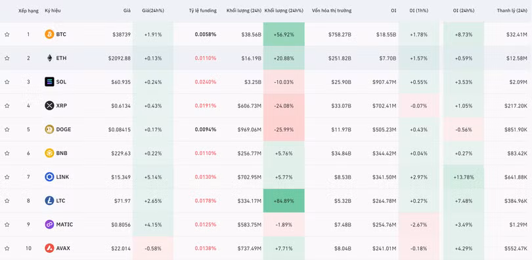Select BTC price $38739
Viewport: 532px width, 260px height.
(x=122, y=34)
